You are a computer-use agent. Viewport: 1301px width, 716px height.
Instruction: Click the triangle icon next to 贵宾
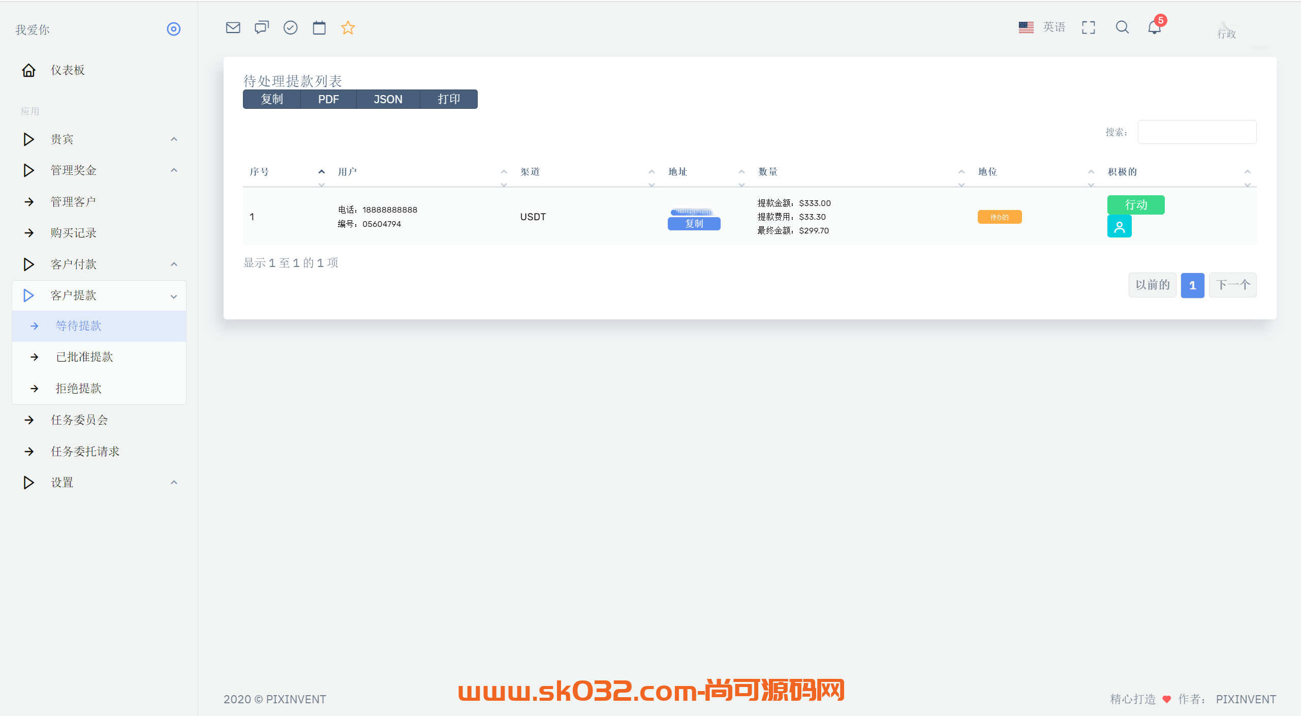(29, 139)
